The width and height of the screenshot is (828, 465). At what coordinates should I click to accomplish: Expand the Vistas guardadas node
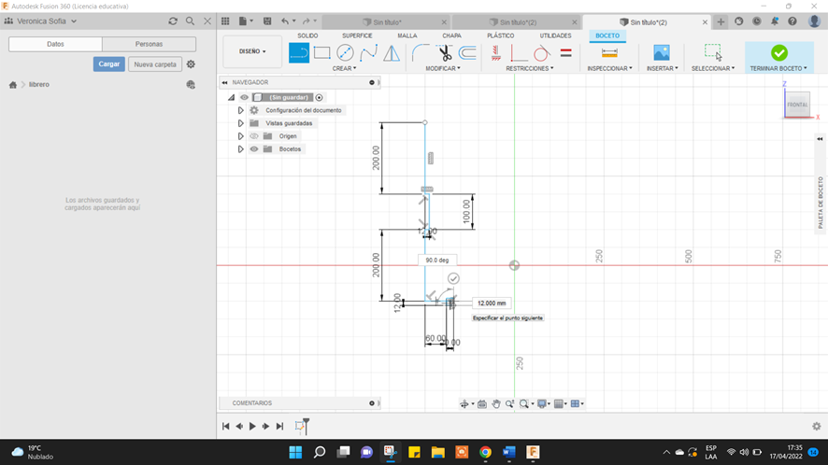pyautogui.click(x=240, y=123)
